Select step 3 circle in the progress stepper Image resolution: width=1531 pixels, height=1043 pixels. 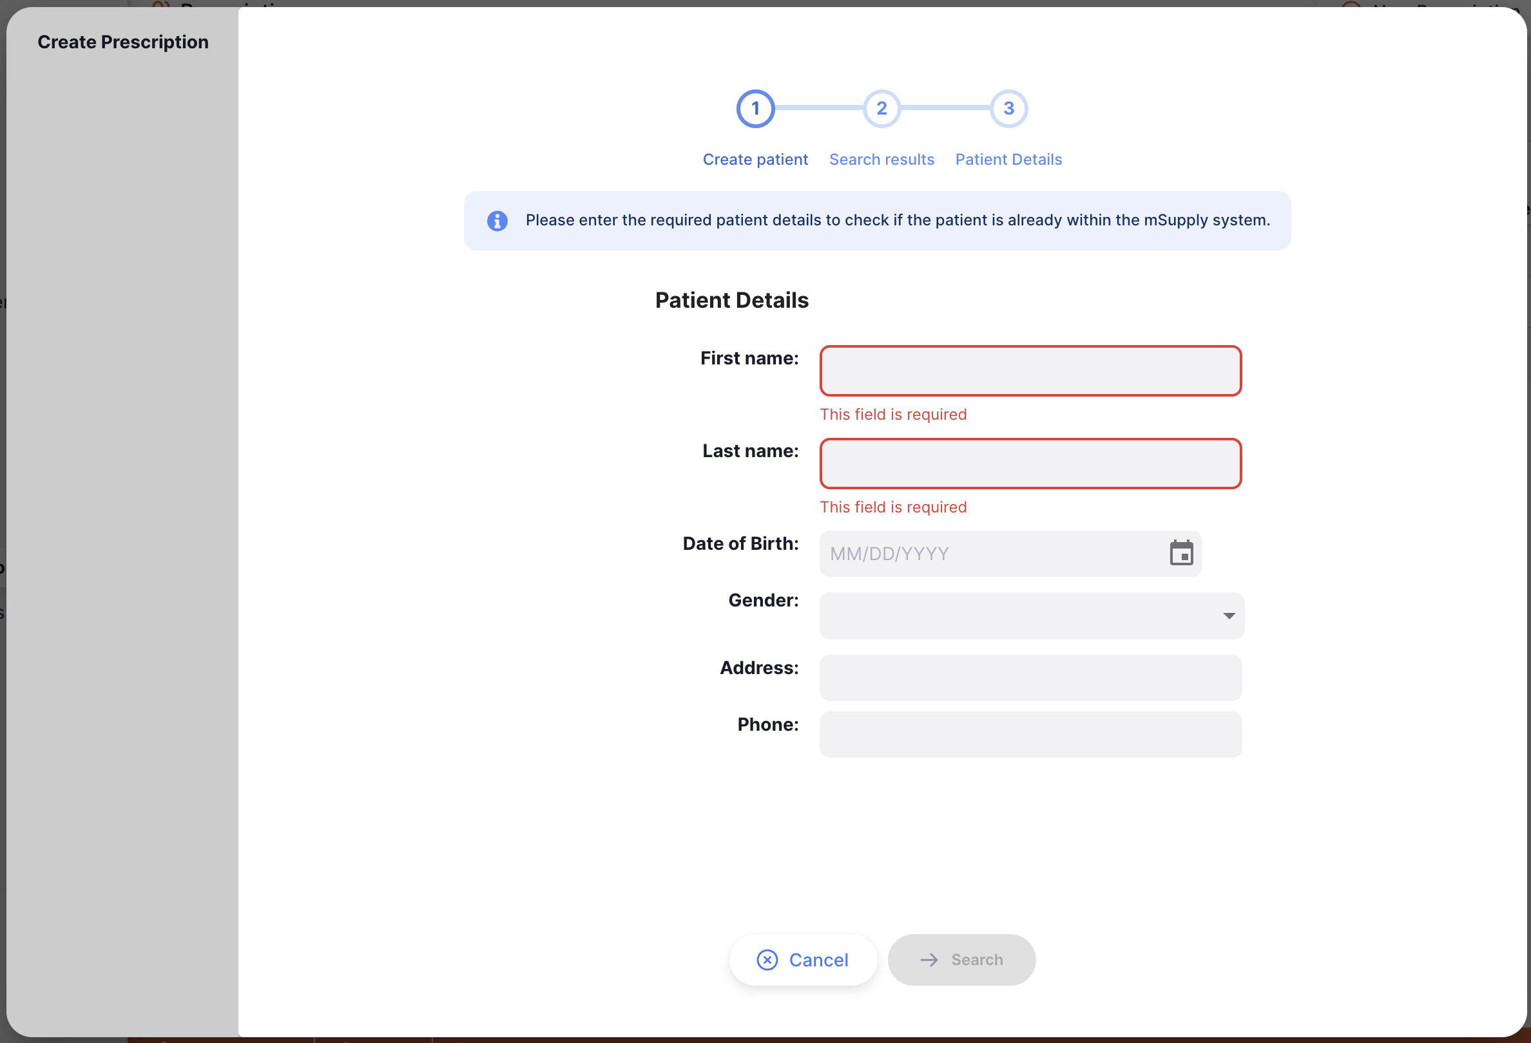tap(1008, 109)
